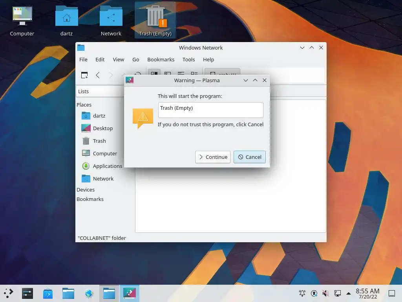Close the Warning — Plasma dialog
This screenshot has height=302, width=402.
pos(265,80)
